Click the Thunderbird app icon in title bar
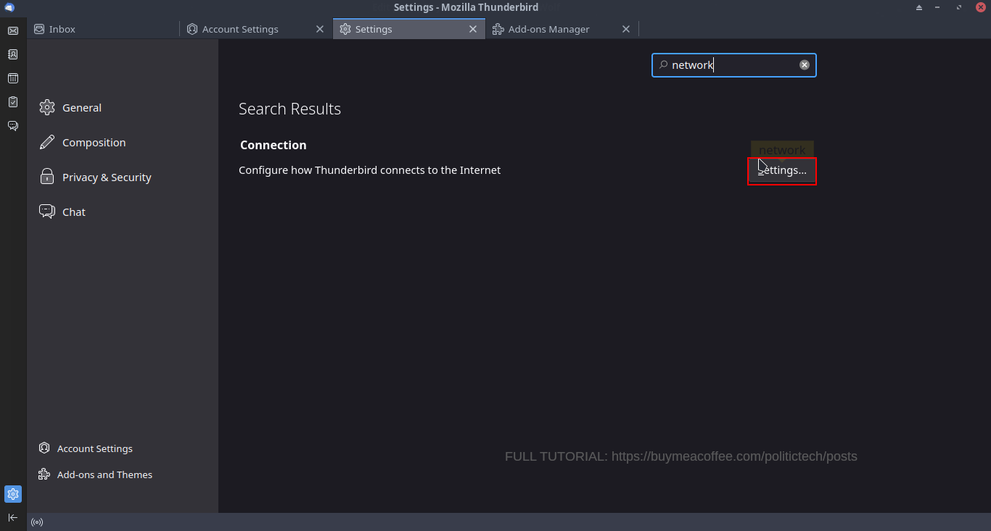991x531 pixels. [9, 7]
